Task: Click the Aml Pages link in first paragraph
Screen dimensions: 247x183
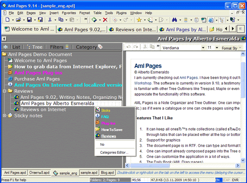Action: click(x=188, y=77)
